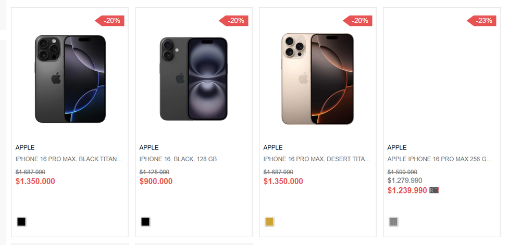Click the -20% badge on the desert titanium card

tap(357, 21)
